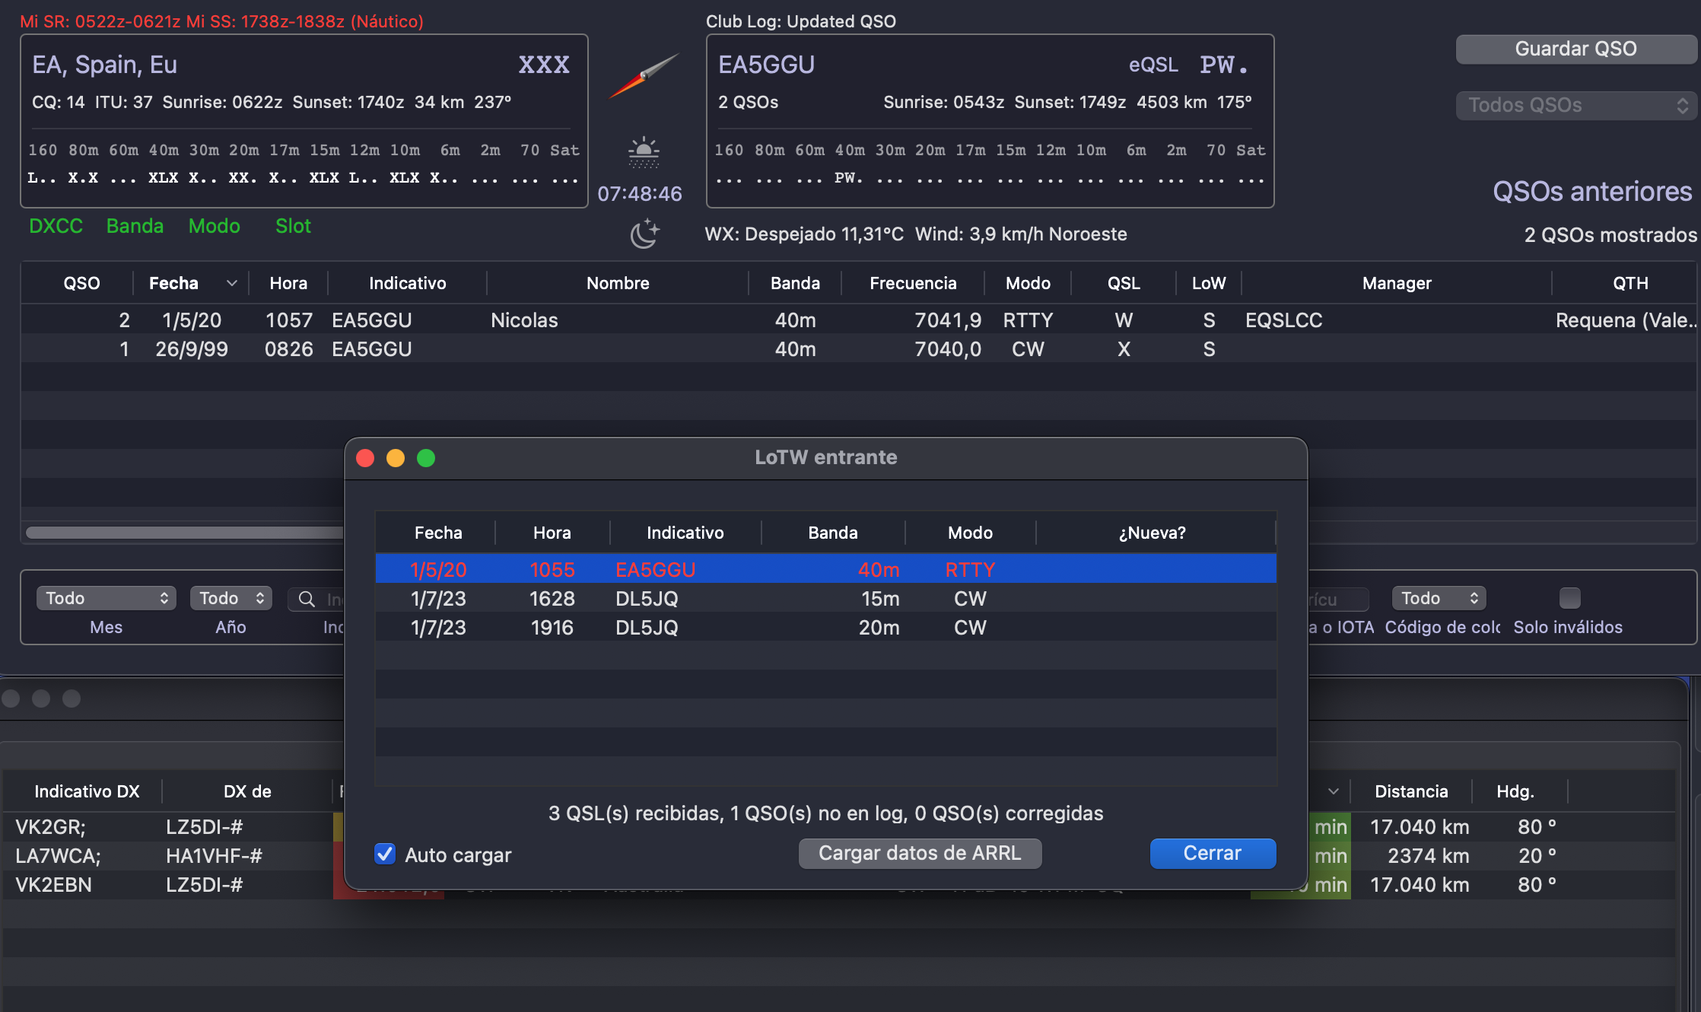Image resolution: width=1701 pixels, height=1012 pixels.
Task: Click the chevron beside Distancia column
Action: point(1333,791)
